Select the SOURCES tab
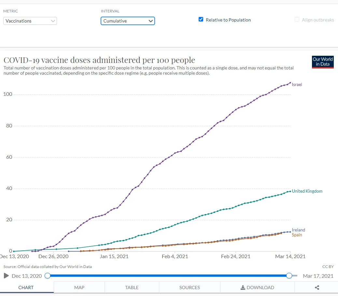The height and width of the screenshot is (296, 338). pyautogui.click(x=190, y=288)
